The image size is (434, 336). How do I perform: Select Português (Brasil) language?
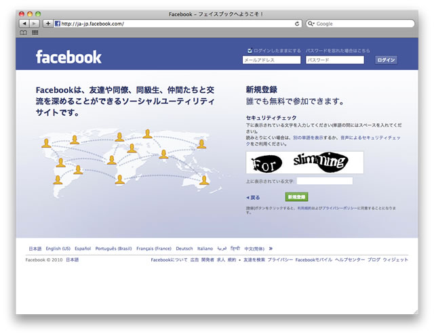click(x=113, y=249)
